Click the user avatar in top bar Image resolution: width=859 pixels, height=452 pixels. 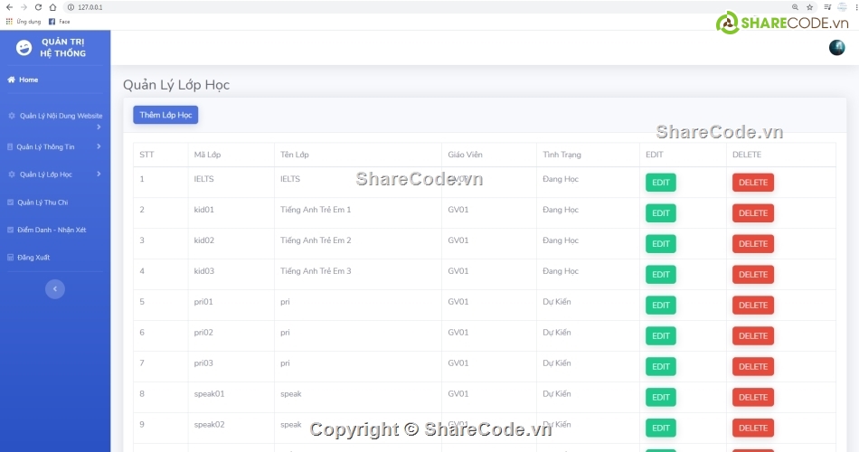pos(836,48)
